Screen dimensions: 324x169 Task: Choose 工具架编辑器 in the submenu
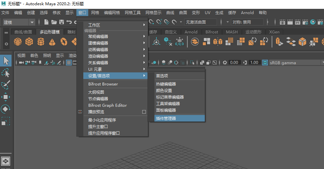(179, 104)
